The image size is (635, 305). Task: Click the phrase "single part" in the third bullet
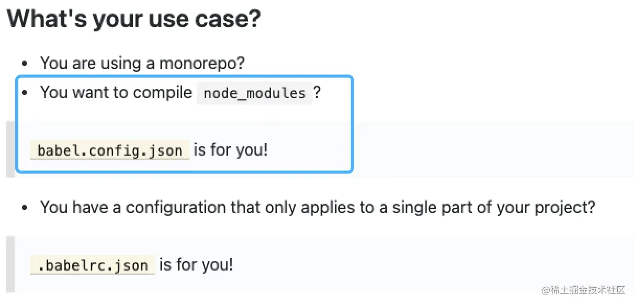tap(435, 207)
